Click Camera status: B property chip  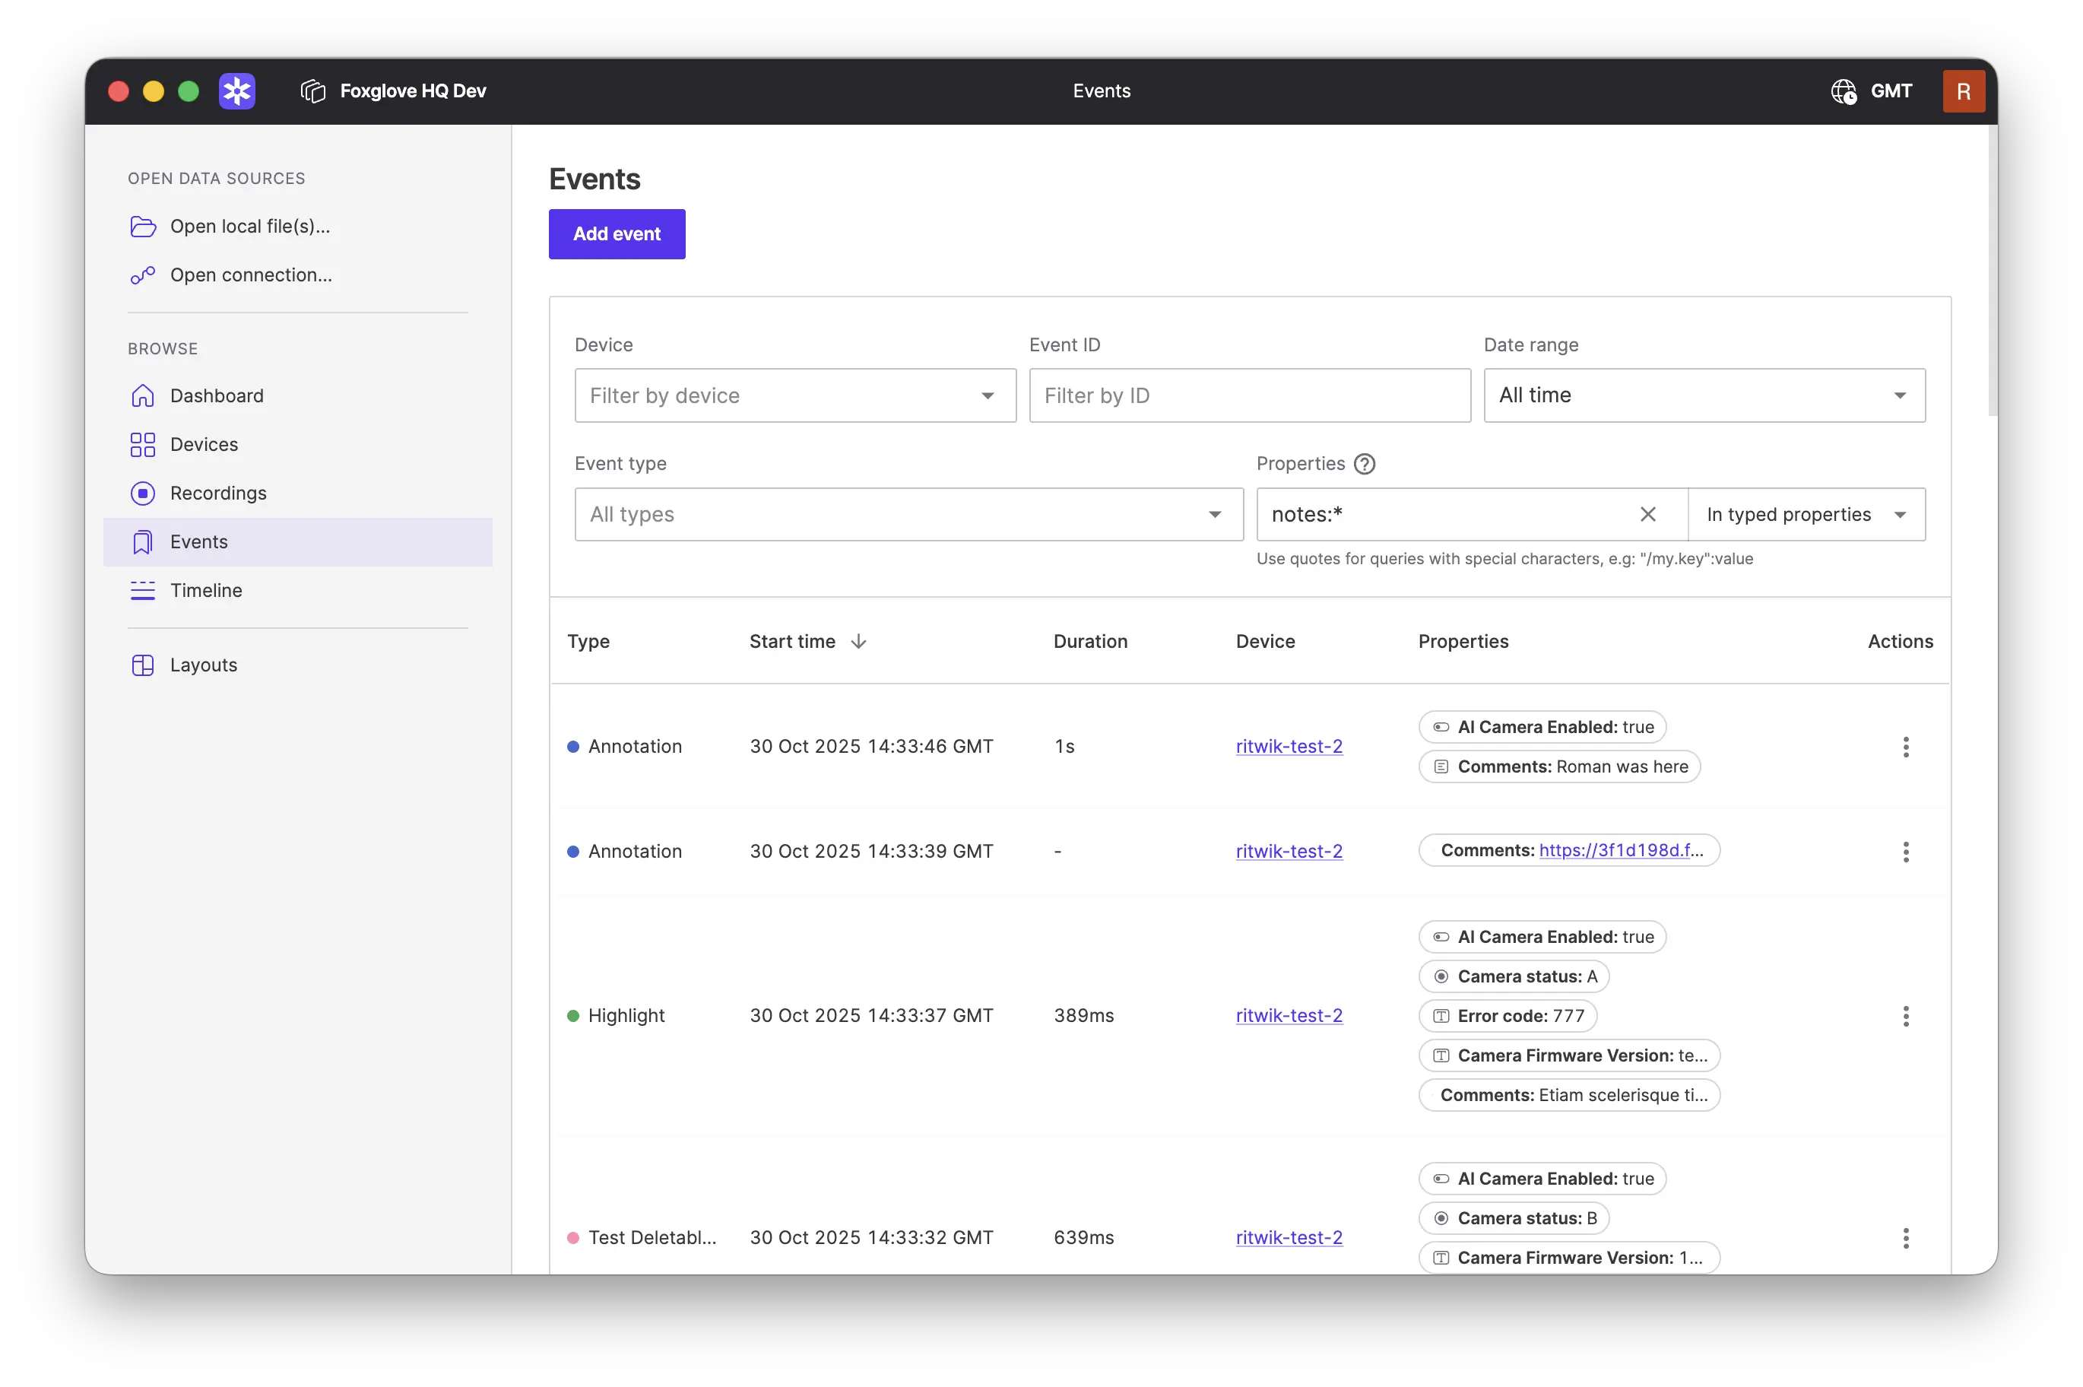1514,1218
